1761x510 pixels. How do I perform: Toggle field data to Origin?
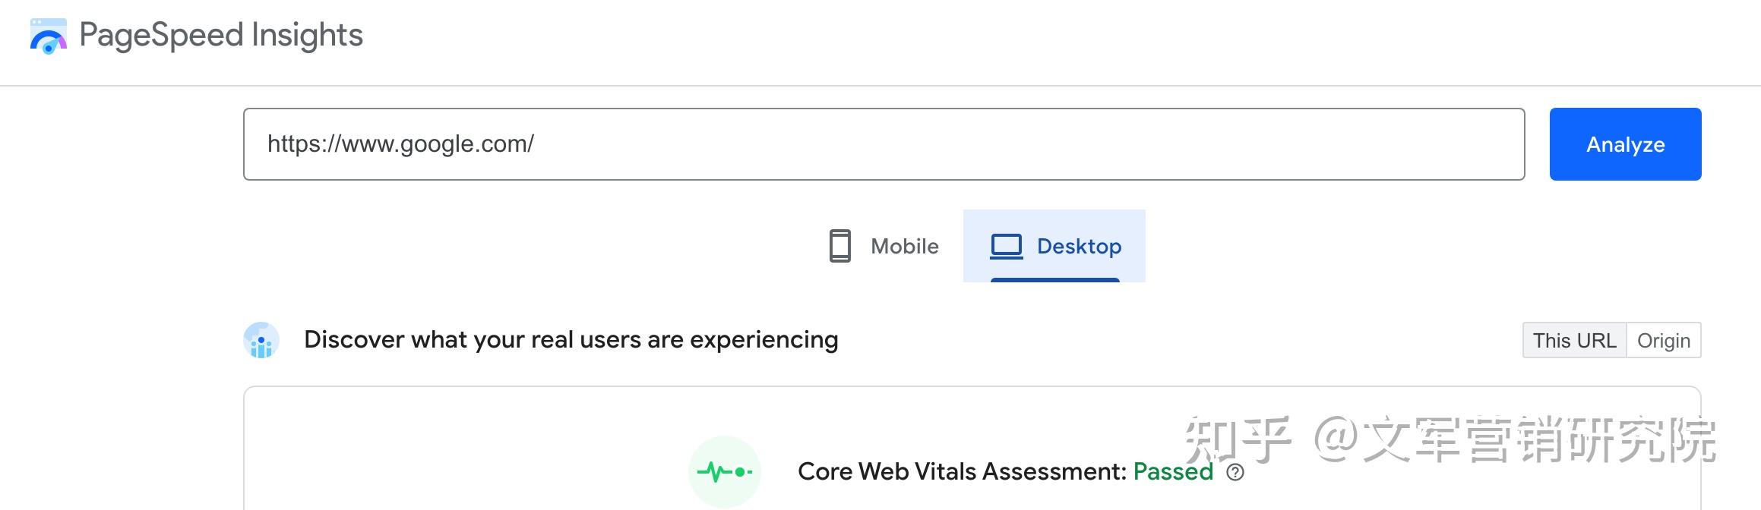click(1663, 341)
